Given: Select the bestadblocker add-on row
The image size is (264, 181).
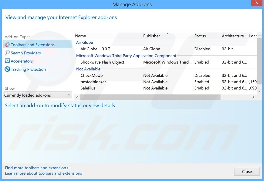Looking at the screenshot, I should pyautogui.click(x=165, y=82).
